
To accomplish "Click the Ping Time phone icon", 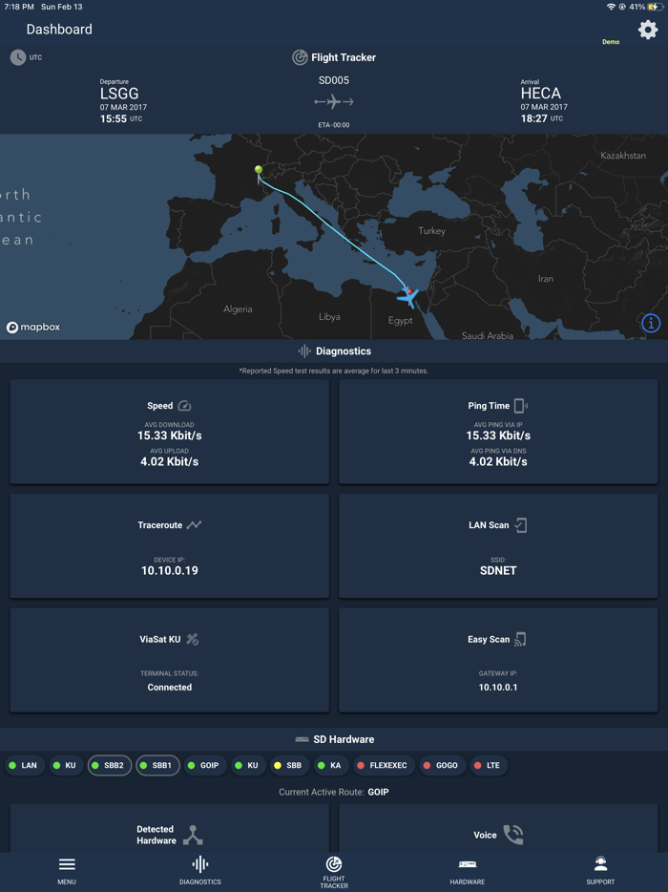I will pos(520,406).
